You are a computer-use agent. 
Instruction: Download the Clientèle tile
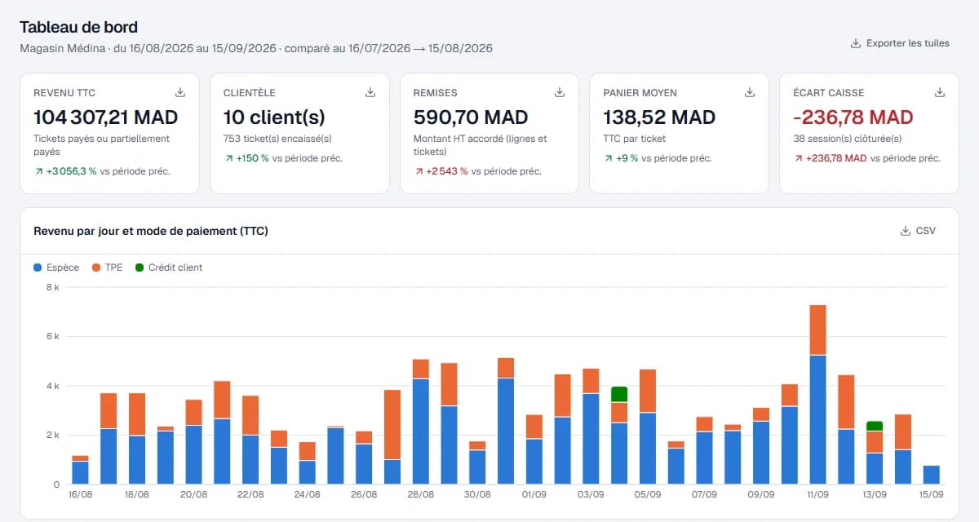pos(370,92)
